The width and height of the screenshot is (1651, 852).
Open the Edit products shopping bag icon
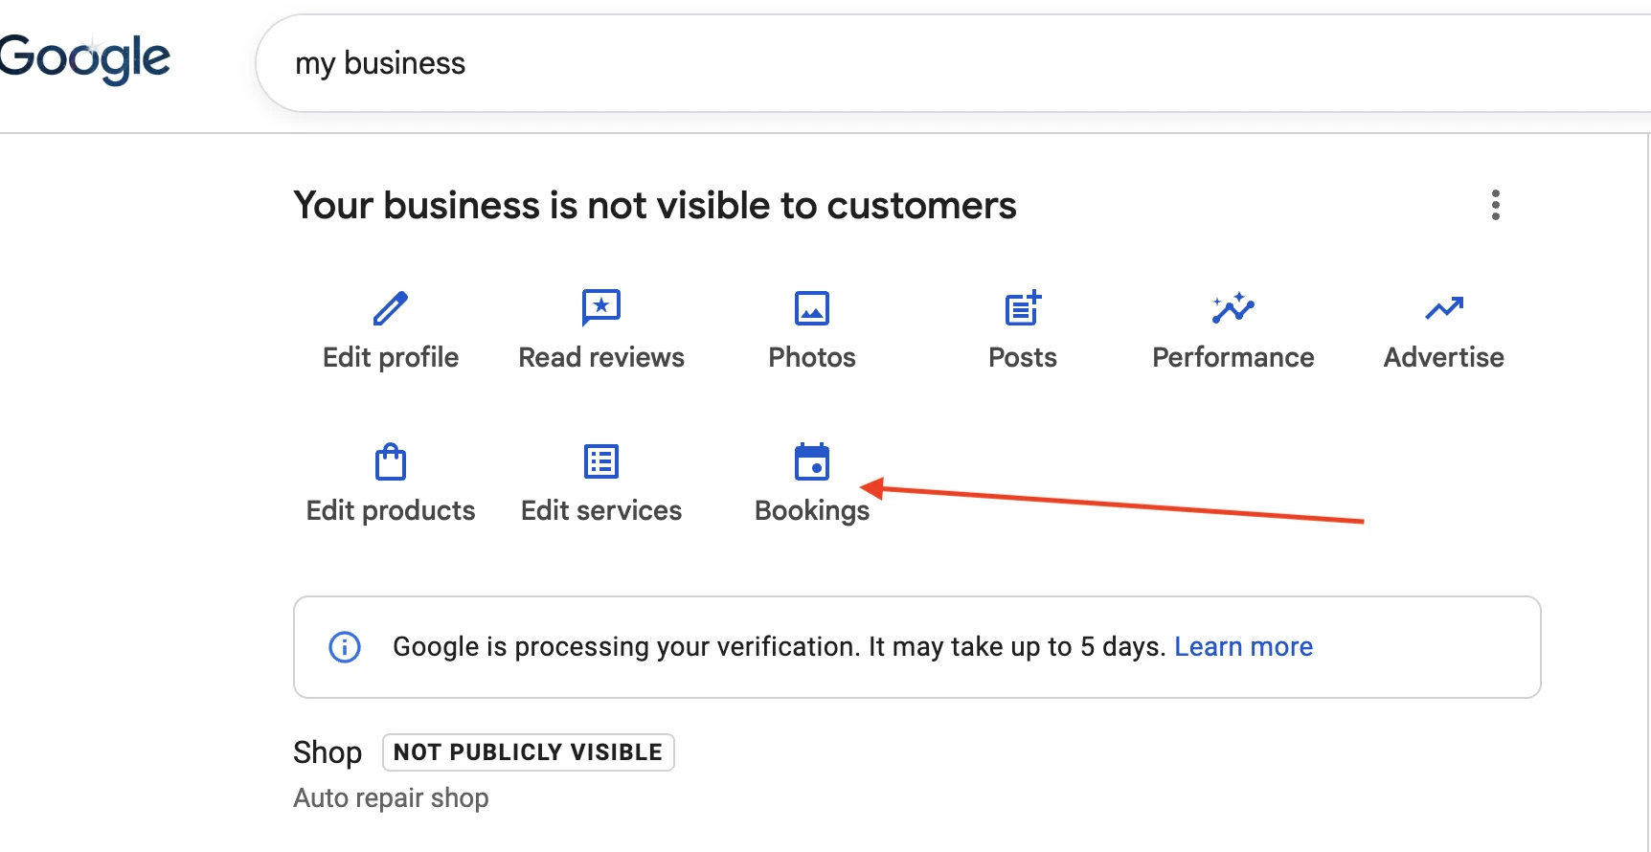coord(391,461)
